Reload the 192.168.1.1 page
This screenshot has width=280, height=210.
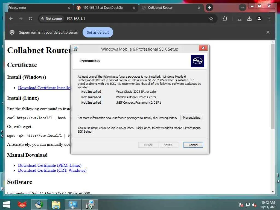pos(31,19)
